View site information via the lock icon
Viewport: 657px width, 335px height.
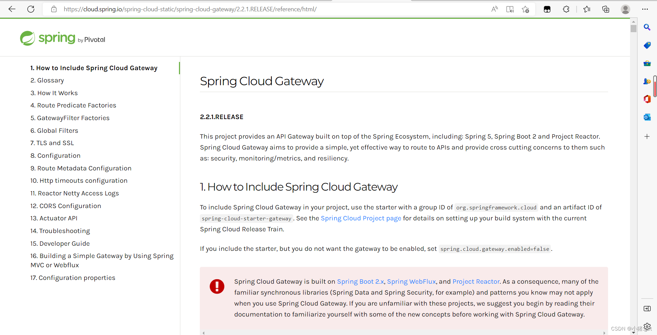(54, 9)
